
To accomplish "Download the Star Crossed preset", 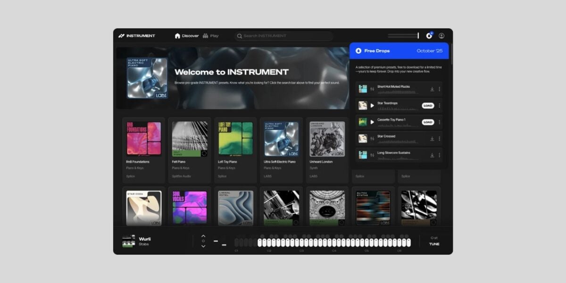I will point(432,138).
